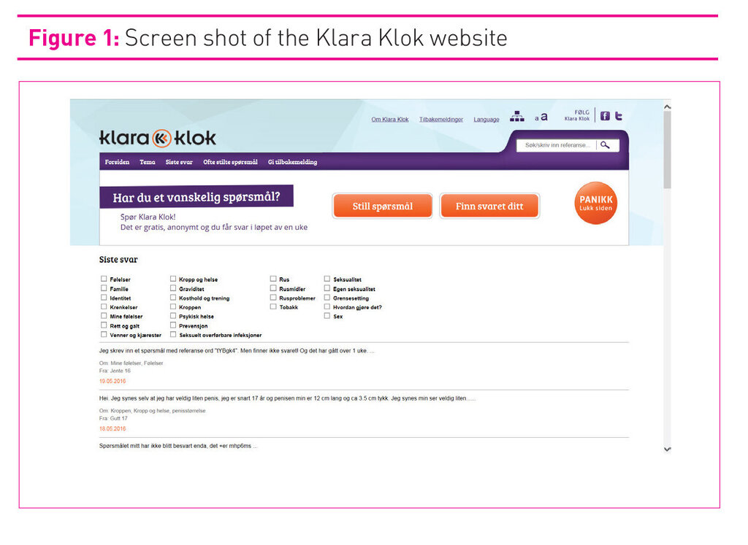Open the Tema menu item

148,162
